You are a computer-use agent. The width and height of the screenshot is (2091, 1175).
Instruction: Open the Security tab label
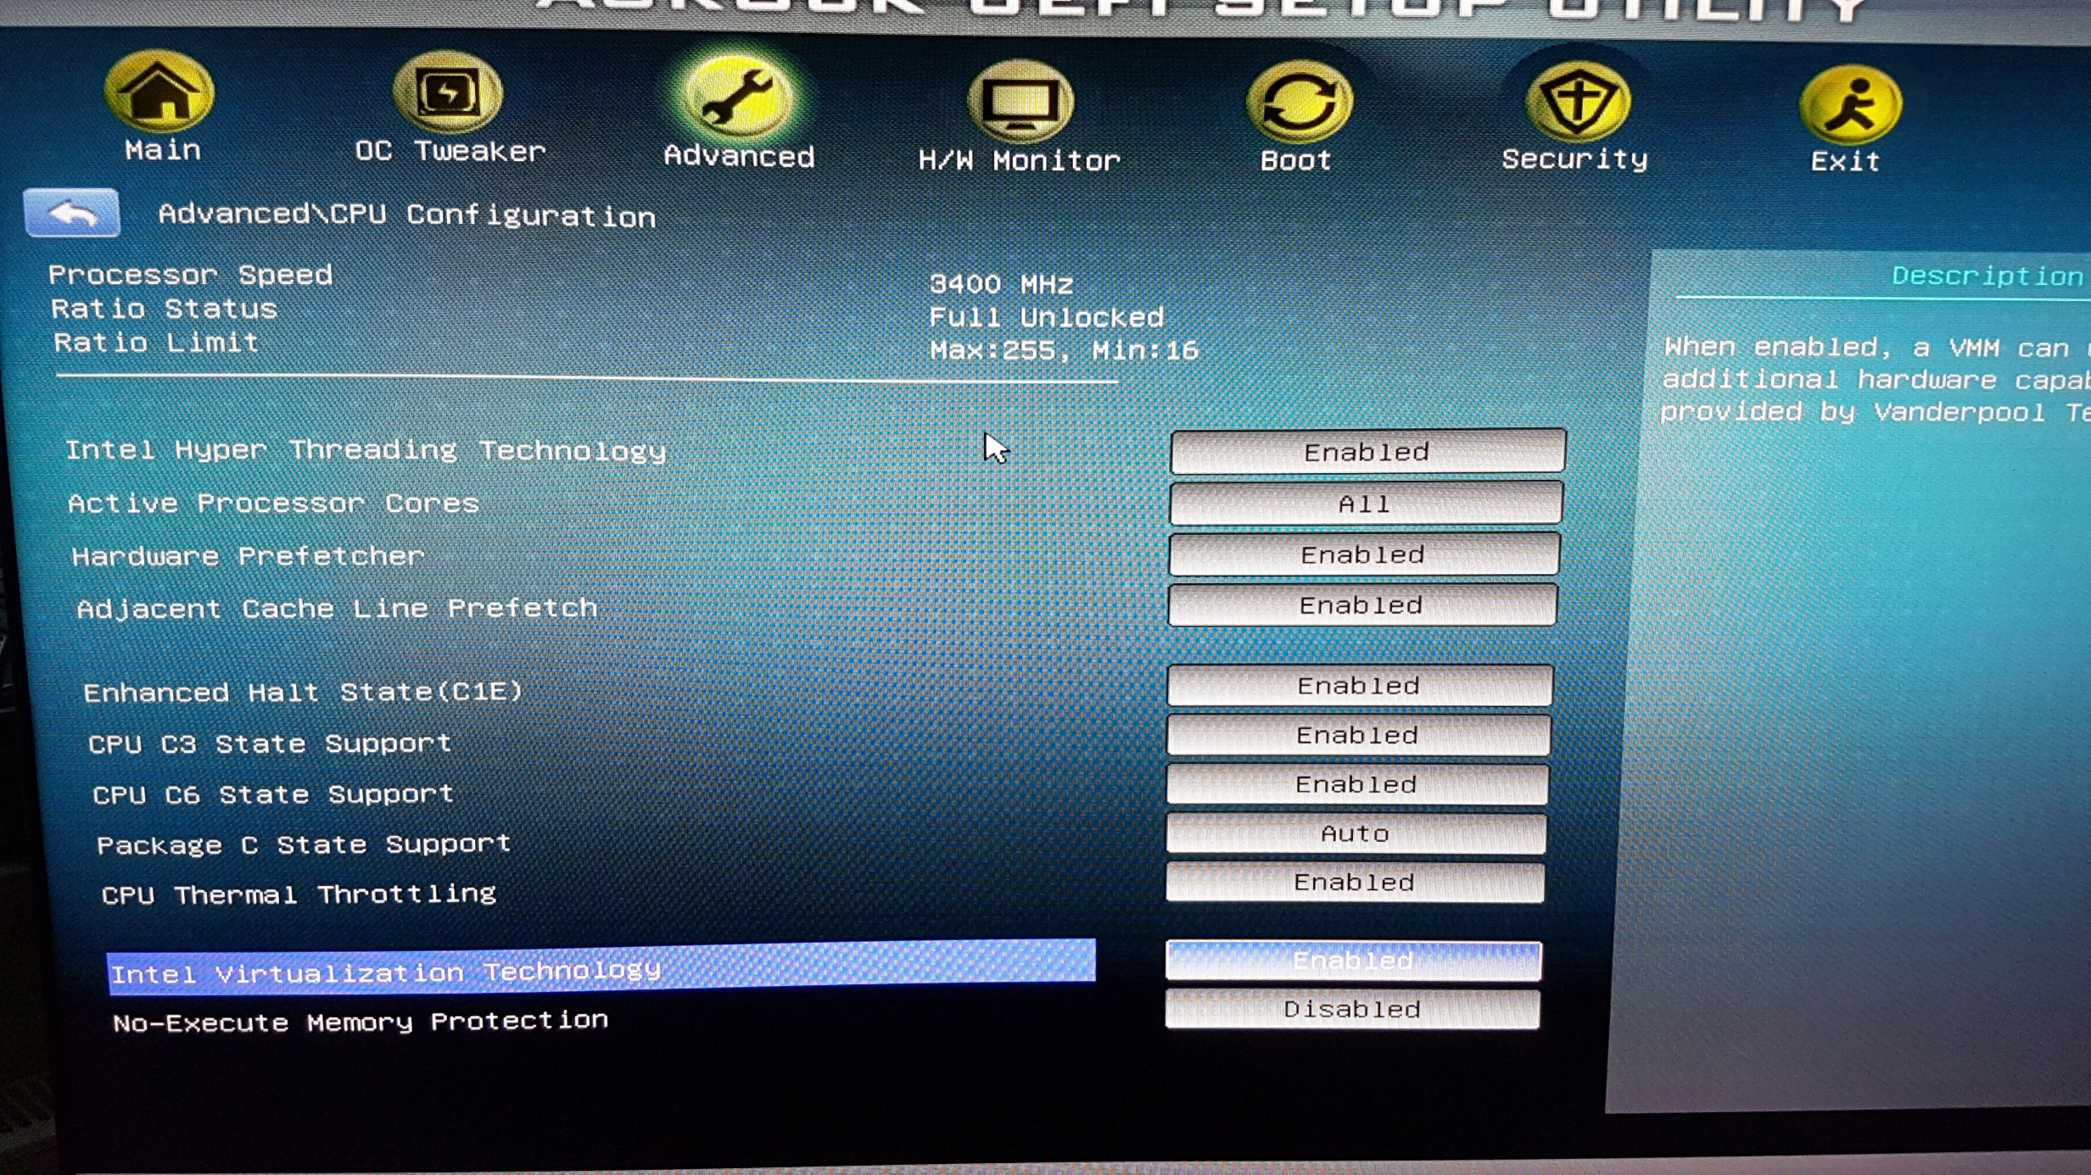[1575, 159]
